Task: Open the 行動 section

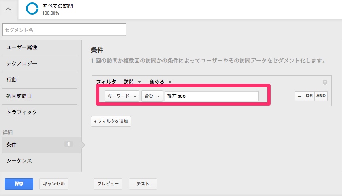Action: 41,80
